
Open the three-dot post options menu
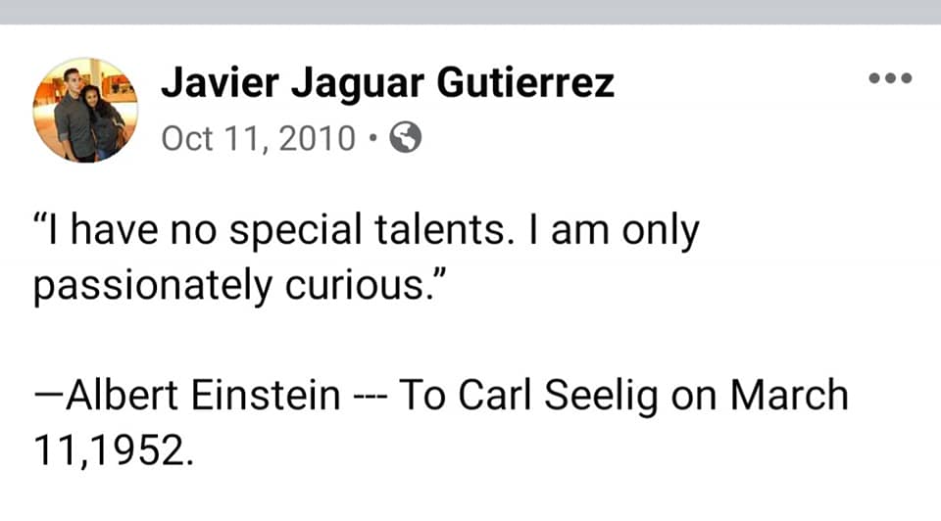[891, 77]
